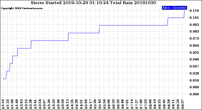Click the x-axis time label 02:15

click(26, 104)
